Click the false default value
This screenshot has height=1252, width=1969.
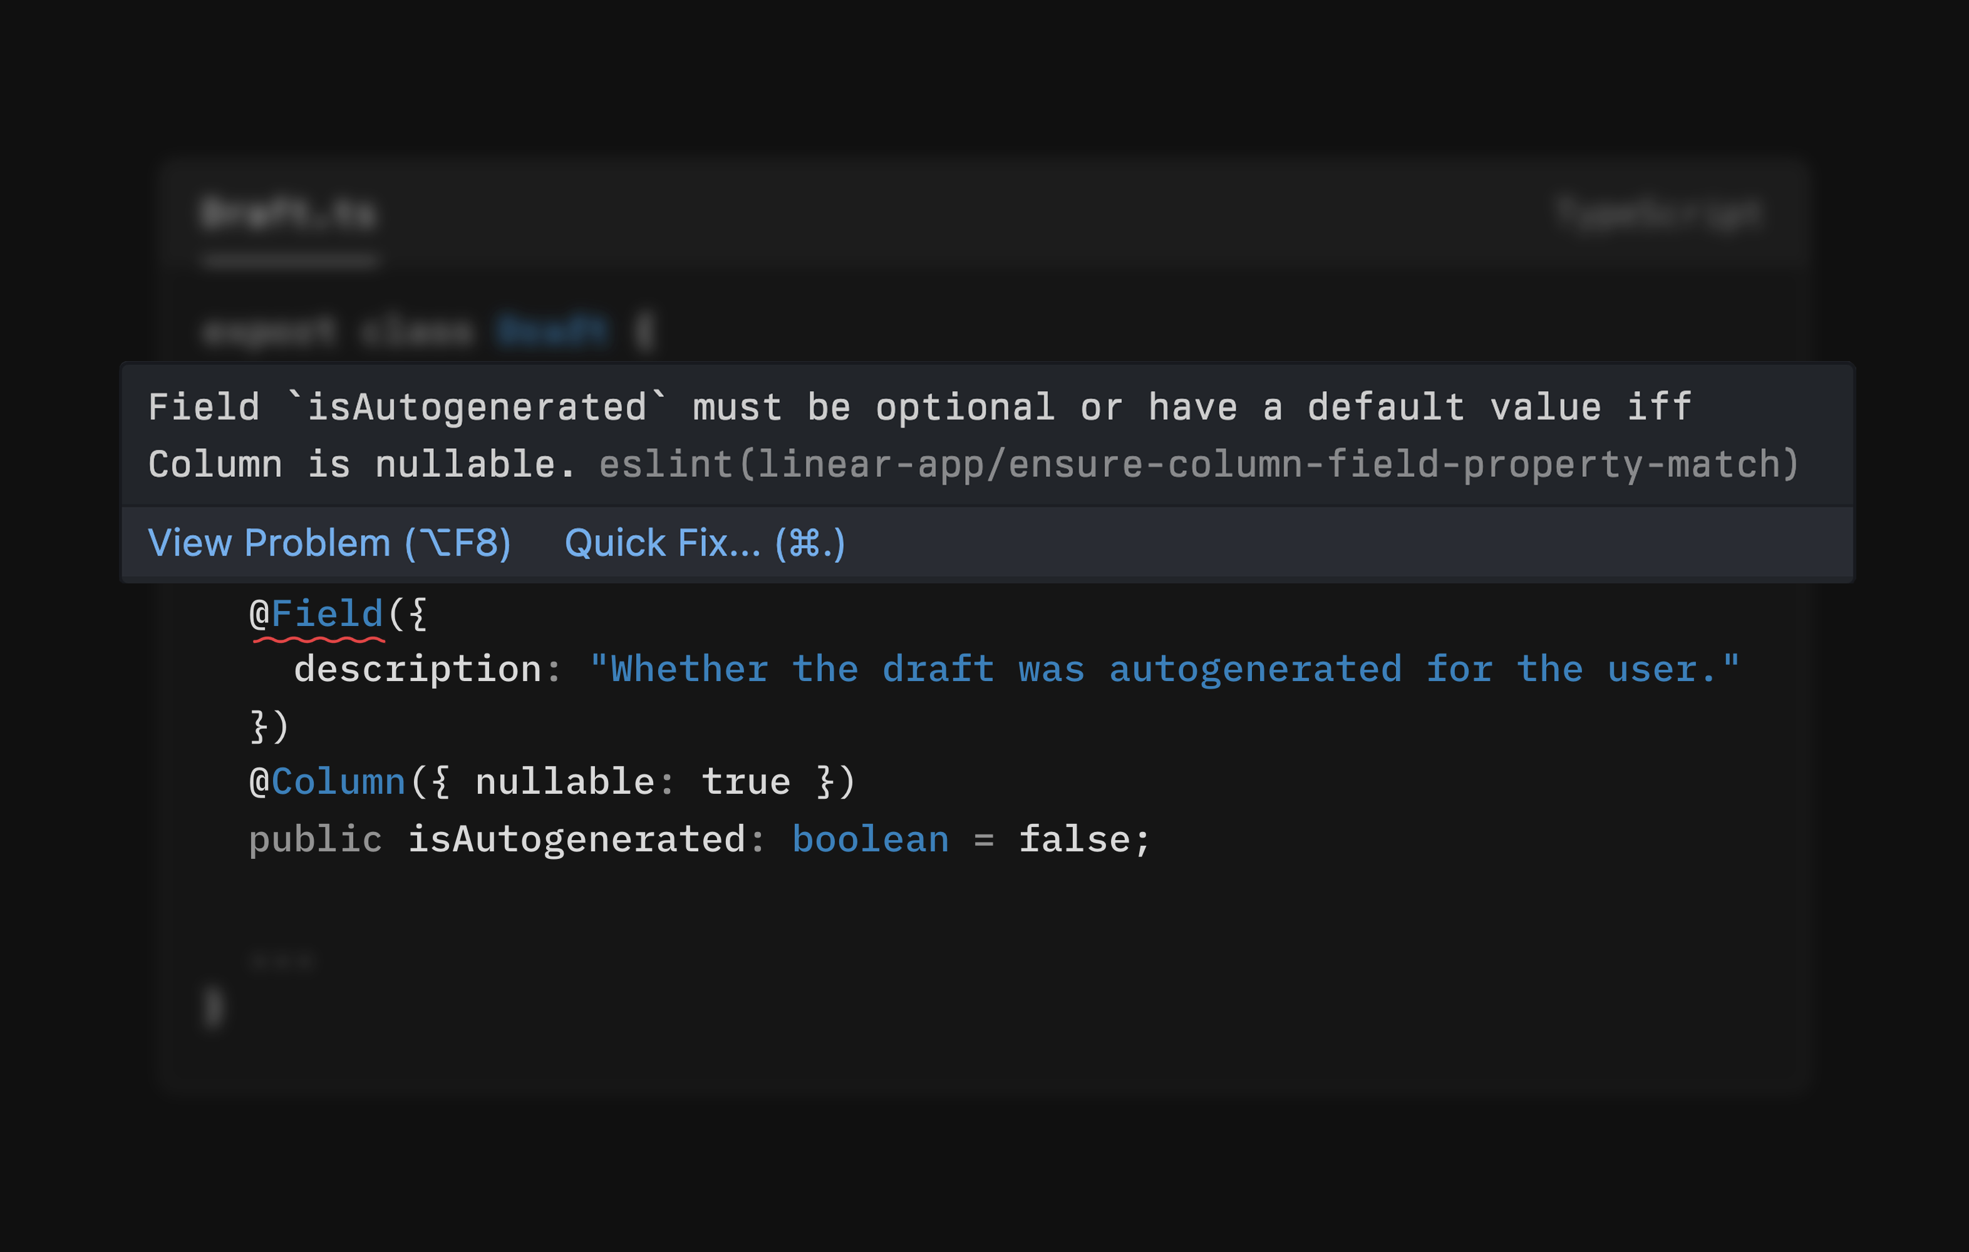pyautogui.click(x=1073, y=839)
